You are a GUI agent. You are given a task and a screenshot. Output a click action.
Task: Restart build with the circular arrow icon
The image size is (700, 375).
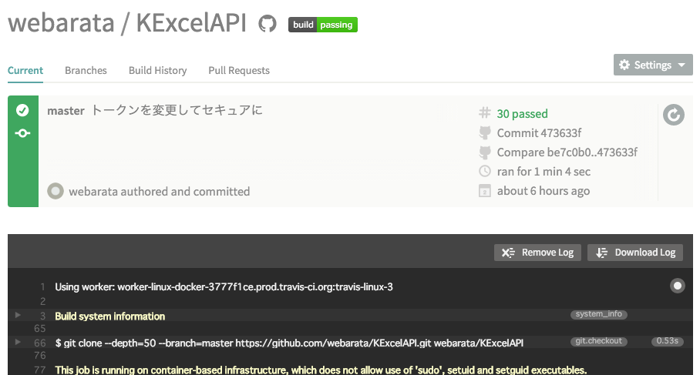[674, 115]
